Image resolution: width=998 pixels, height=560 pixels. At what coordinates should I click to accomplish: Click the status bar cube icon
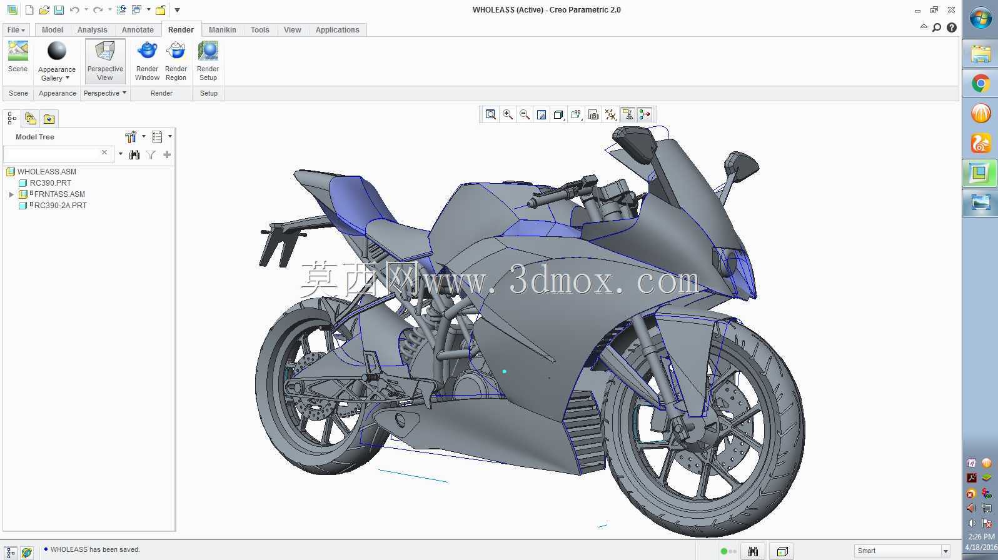(x=782, y=551)
